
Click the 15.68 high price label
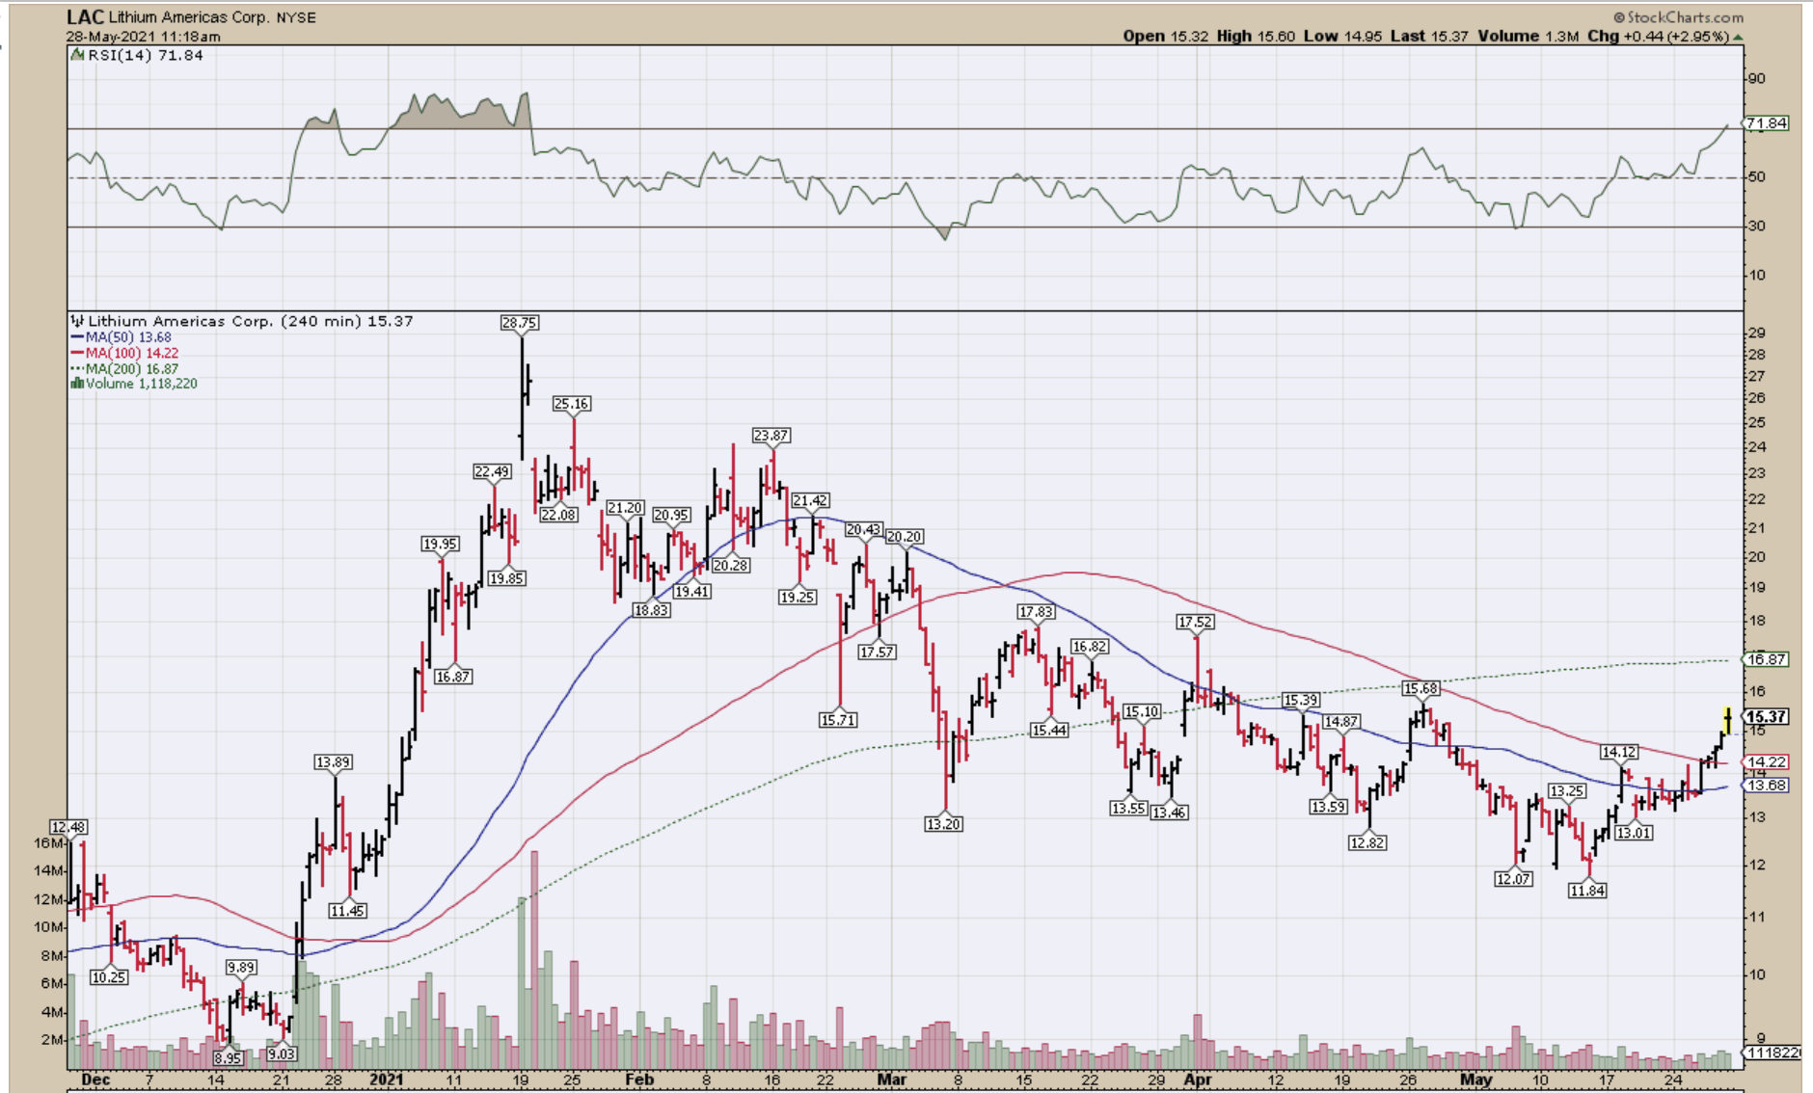coord(1421,688)
